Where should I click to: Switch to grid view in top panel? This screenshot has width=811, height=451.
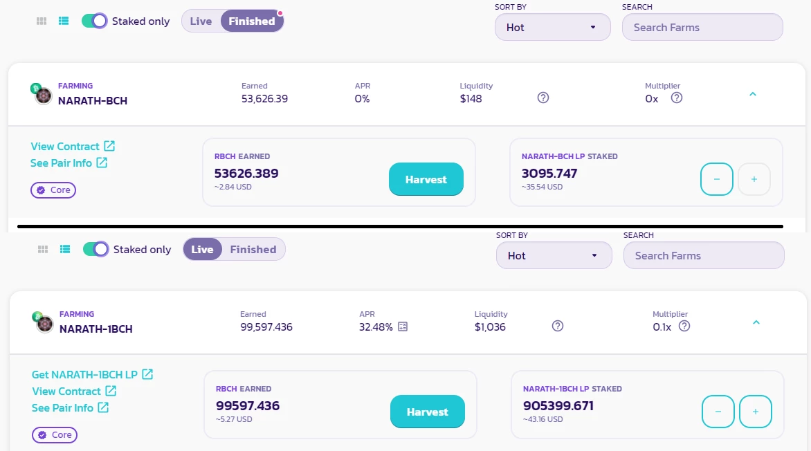point(42,21)
